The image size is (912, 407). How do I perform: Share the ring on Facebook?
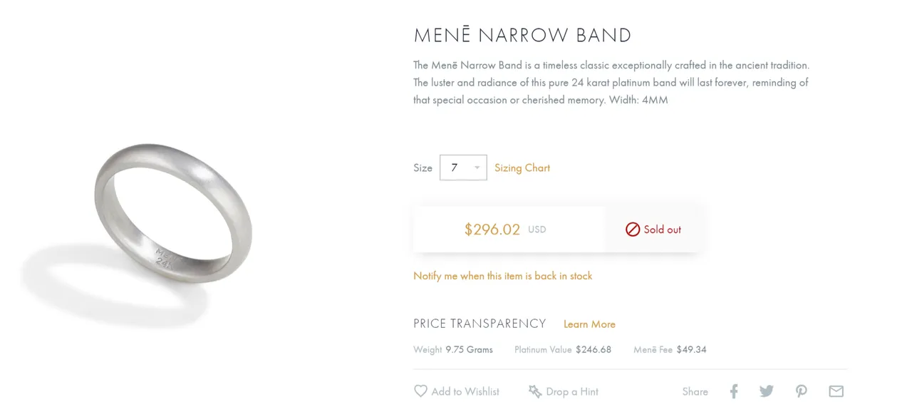pyautogui.click(x=734, y=391)
